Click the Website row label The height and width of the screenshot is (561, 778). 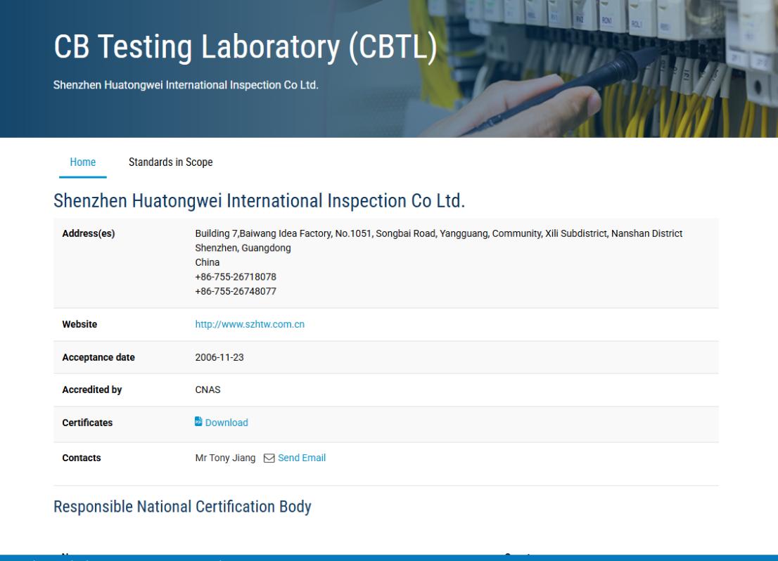[x=79, y=324]
